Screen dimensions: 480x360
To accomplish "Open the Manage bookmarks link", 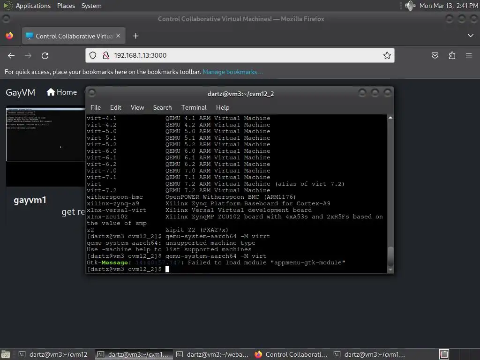I will 232,72.
